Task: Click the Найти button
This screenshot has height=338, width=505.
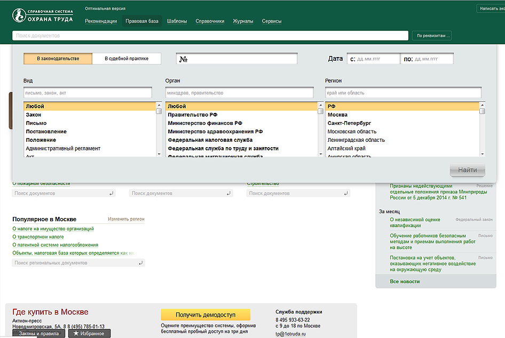Action: click(x=467, y=170)
